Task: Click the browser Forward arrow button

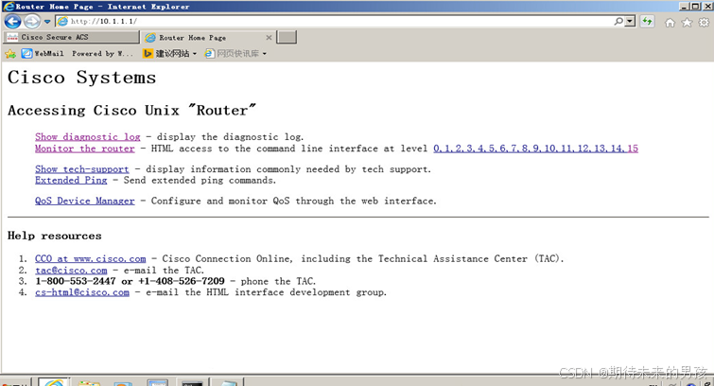Action: [32, 22]
